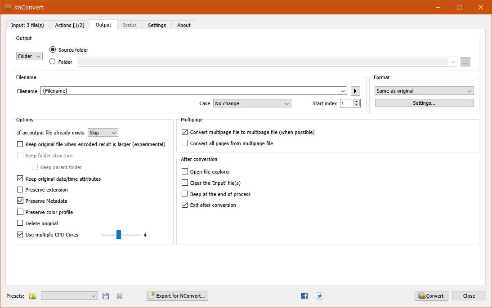Open the Status tab
The image size is (492, 308).
130,25
